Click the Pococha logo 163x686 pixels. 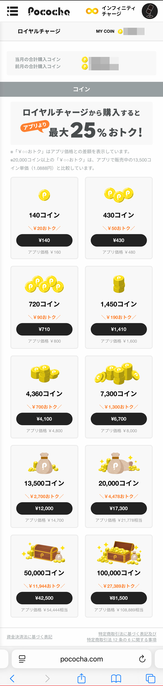point(49,11)
